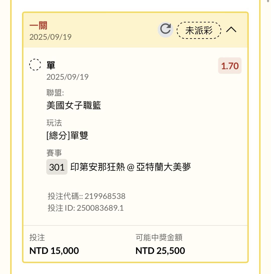Viewport: 271px width, 274px height.
Task: Click the 1.70 odds badge
Action: [230, 66]
